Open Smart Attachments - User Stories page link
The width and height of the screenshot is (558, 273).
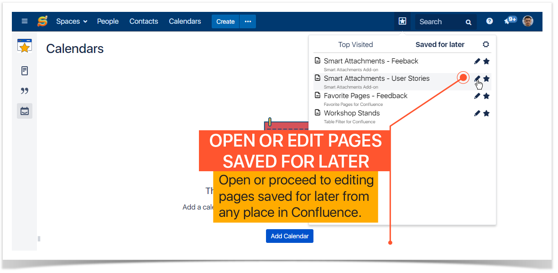pyautogui.click(x=376, y=79)
